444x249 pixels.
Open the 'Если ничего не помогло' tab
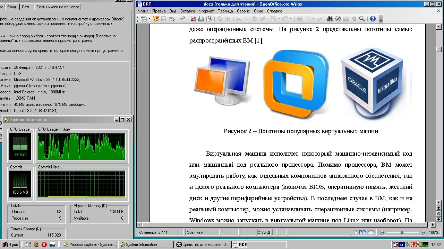tap(58, 7)
